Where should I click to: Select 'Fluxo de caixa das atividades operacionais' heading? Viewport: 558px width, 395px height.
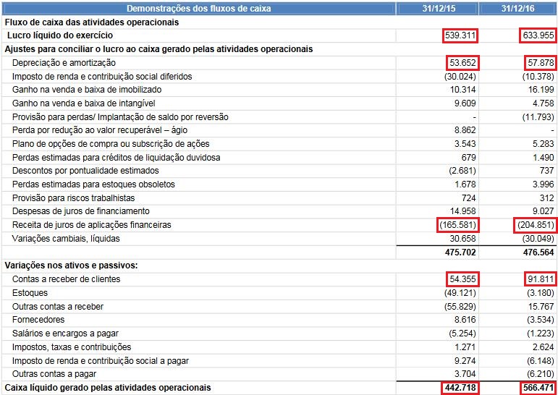pyautogui.click(x=92, y=22)
